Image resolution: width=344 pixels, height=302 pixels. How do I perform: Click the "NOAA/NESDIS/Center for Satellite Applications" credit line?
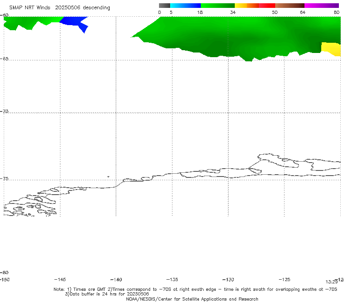click(192, 299)
